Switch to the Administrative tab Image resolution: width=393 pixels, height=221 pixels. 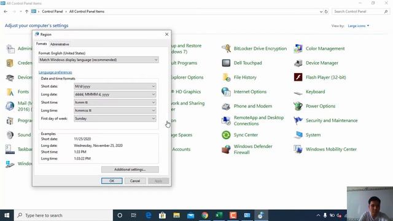[x=60, y=44]
